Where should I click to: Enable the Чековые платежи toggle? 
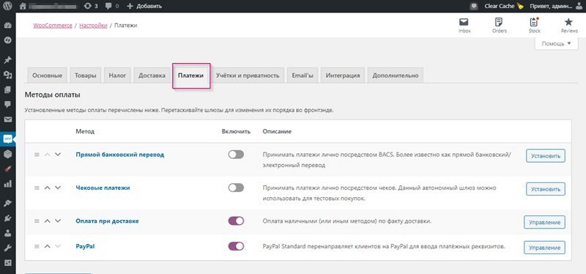pos(236,188)
